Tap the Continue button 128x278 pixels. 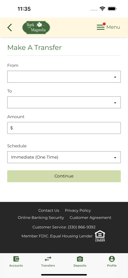click(x=64, y=176)
